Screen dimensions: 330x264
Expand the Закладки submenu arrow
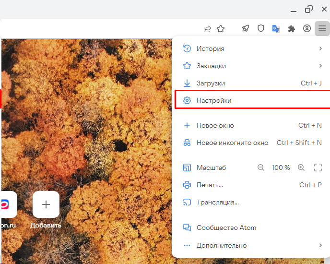click(x=320, y=66)
